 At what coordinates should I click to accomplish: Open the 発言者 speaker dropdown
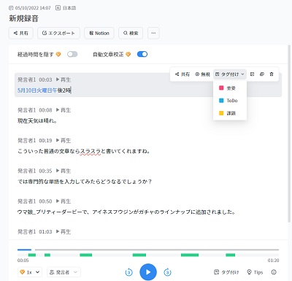coord(64,272)
